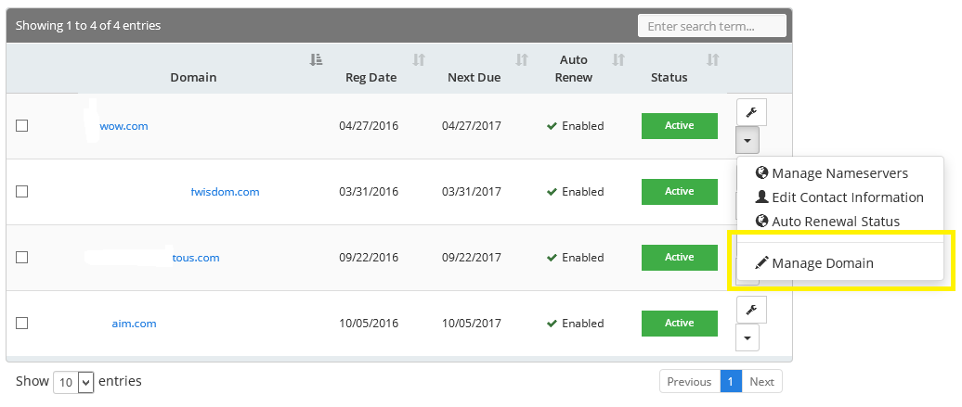962x407 pixels.
Task: Open the dropdown caret in aim.com row
Action: click(x=747, y=337)
